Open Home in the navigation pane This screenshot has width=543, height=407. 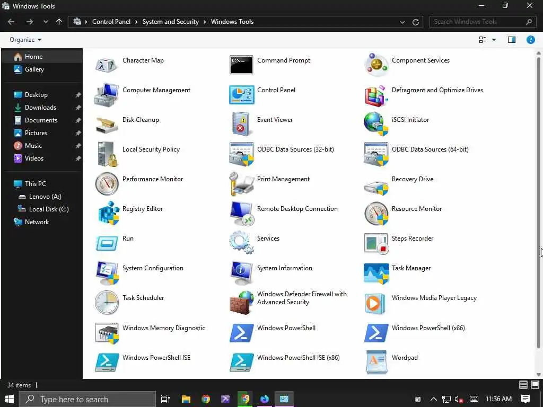[42, 56]
